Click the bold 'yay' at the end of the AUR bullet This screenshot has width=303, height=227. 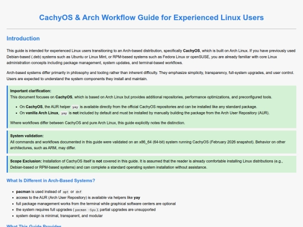point(137,198)
